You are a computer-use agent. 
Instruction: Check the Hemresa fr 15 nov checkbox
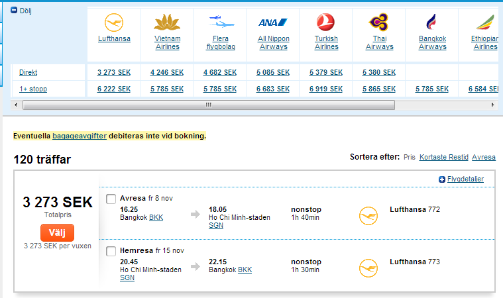click(111, 251)
